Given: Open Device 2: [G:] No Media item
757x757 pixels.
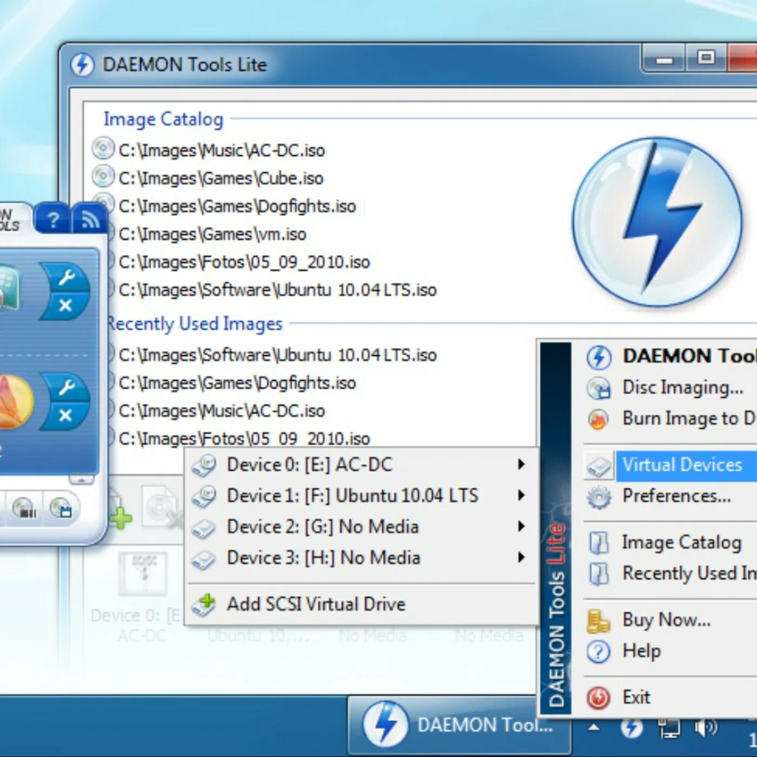Looking at the screenshot, I should 362,527.
